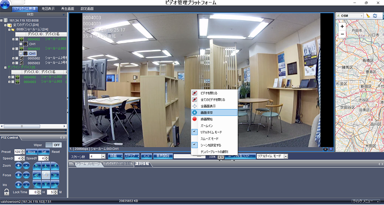Click the Zoom plus button
The height and width of the screenshot is (205, 384).
[x=18, y=165]
